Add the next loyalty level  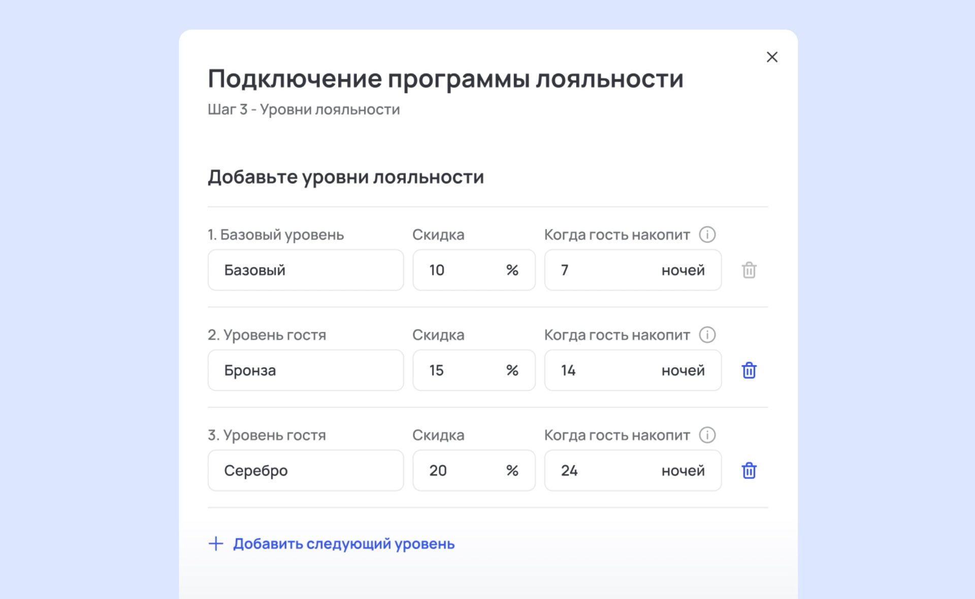tap(343, 544)
